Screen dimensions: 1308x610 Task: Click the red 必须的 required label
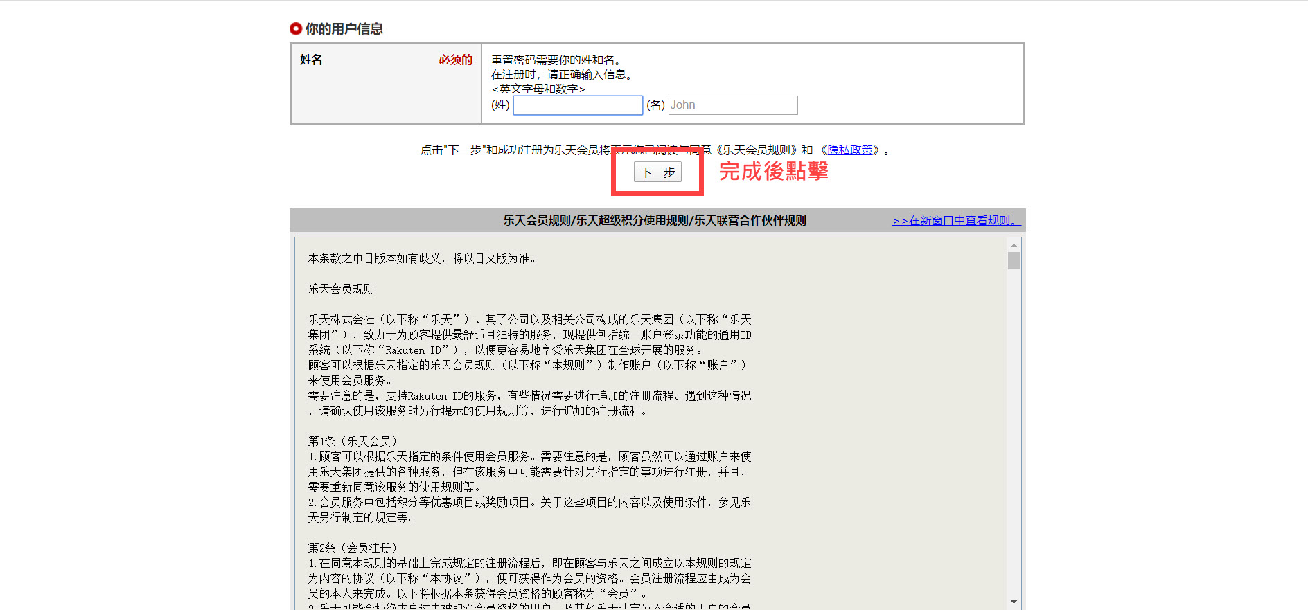tap(455, 60)
